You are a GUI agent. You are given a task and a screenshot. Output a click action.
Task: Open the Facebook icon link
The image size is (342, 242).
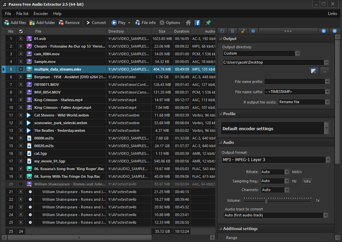[197, 23]
